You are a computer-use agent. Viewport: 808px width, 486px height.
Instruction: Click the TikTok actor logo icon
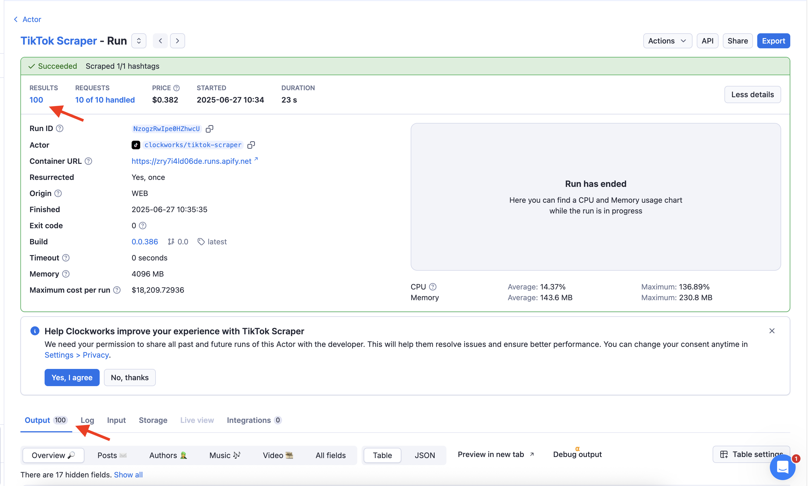click(136, 145)
